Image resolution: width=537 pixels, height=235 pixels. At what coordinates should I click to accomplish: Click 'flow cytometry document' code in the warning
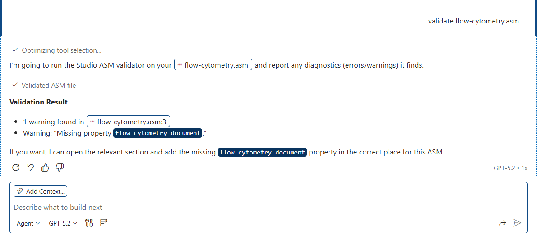click(x=157, y=133)
